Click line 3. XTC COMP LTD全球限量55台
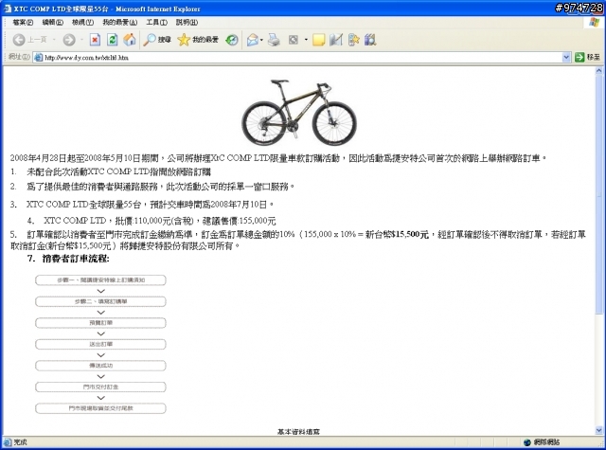This screenshot has width=606, height=450. coord(142,204)
